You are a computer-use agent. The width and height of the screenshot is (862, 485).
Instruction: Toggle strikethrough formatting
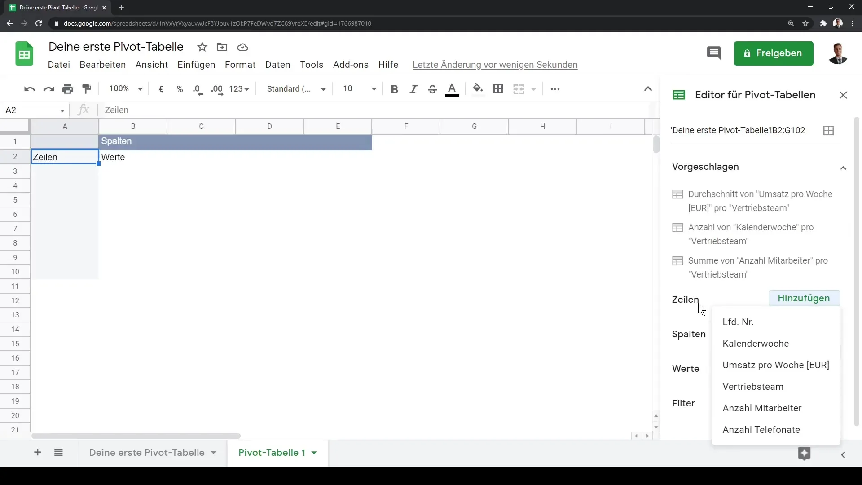432,89
